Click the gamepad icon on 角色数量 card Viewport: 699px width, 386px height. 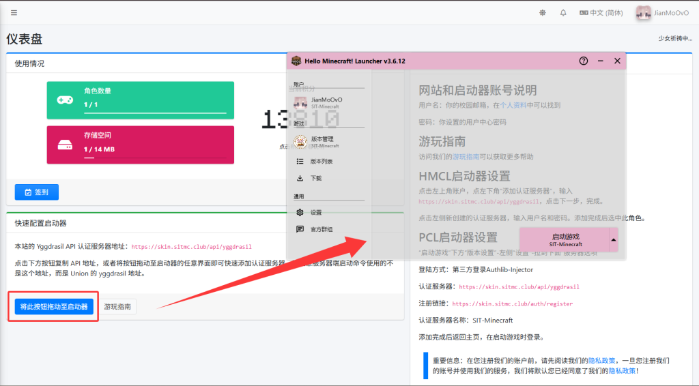(65, 100)
